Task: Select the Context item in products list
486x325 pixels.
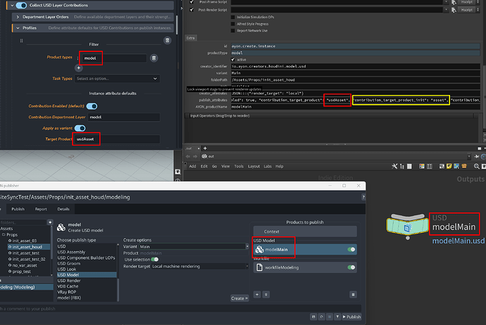Action: (x=305, y=231)
